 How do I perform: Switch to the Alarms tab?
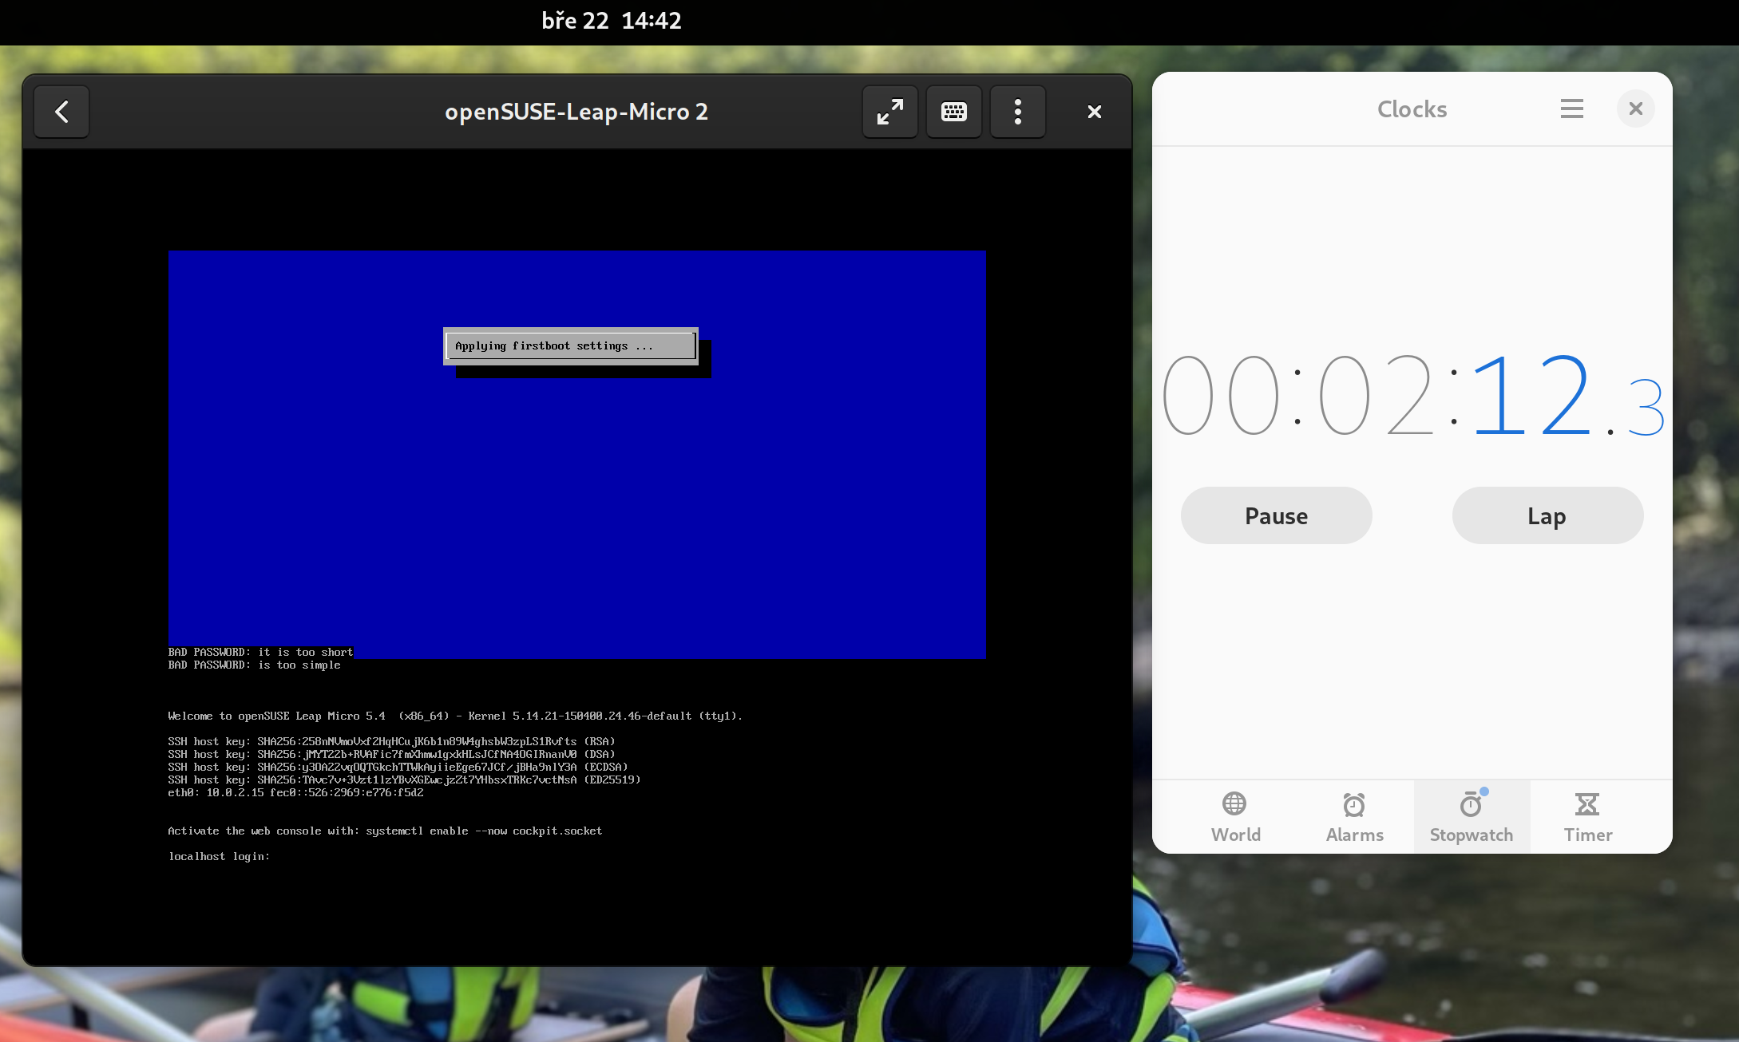pyautogui.click(x=1354, y=817)
